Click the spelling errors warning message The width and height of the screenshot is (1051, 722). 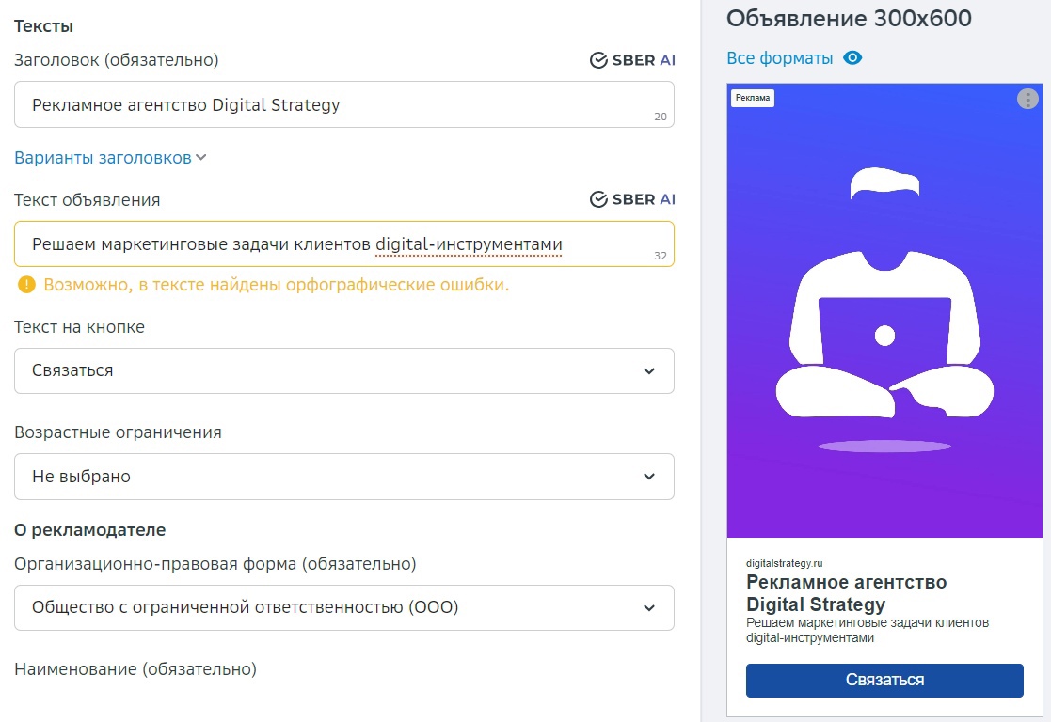pos(276,285)
